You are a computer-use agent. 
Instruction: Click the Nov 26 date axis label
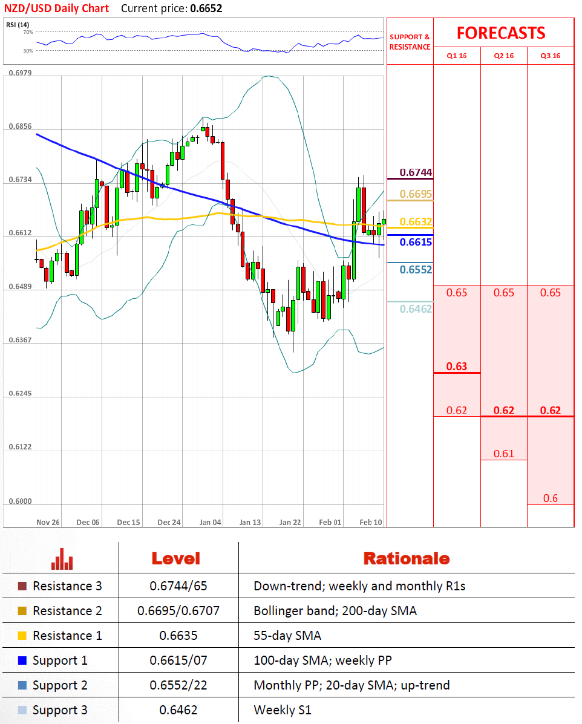point(48,522)
